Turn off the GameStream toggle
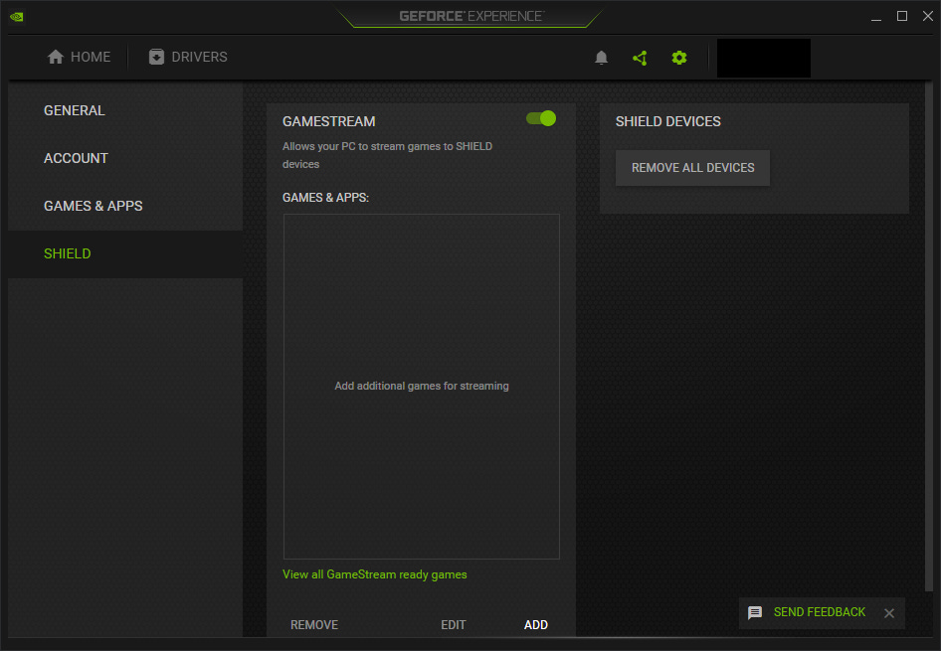 click(541, 118)
